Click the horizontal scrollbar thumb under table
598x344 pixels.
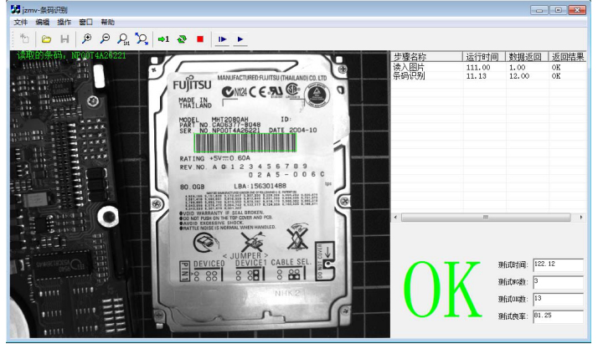coord(486,217)
